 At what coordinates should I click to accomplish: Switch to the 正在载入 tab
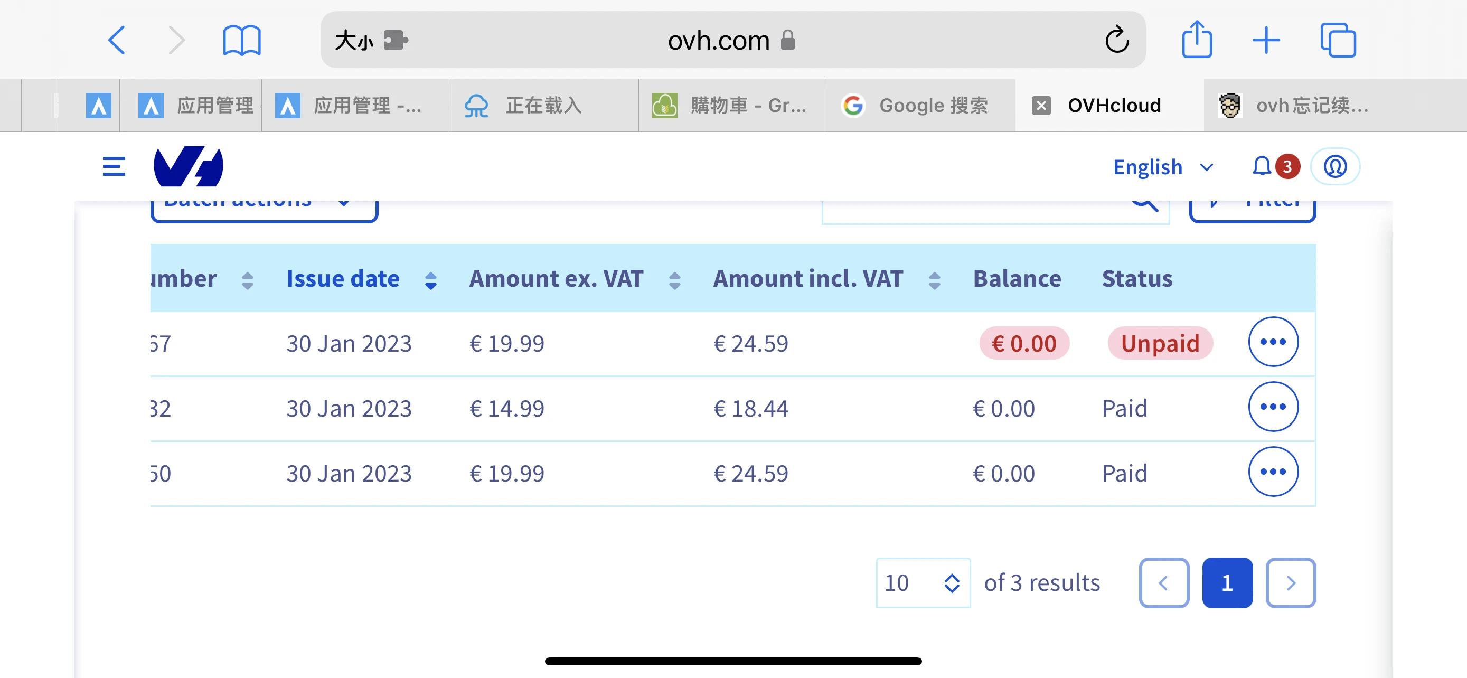(x=543, y=105)
